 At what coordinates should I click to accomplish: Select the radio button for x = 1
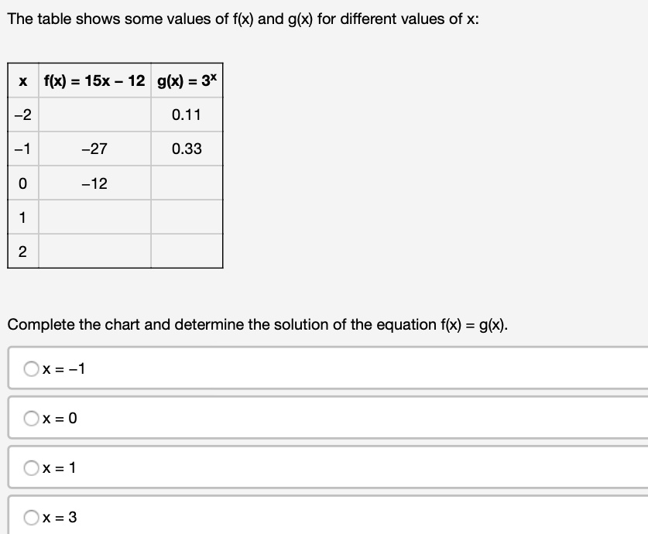[29, 467]
